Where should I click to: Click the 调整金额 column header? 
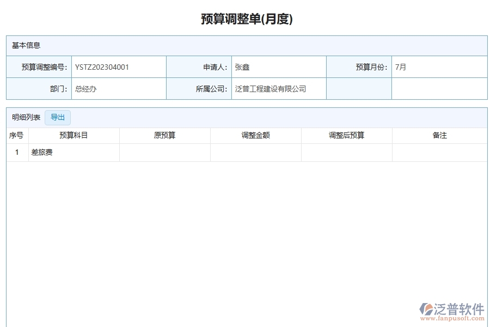(255, 136)
